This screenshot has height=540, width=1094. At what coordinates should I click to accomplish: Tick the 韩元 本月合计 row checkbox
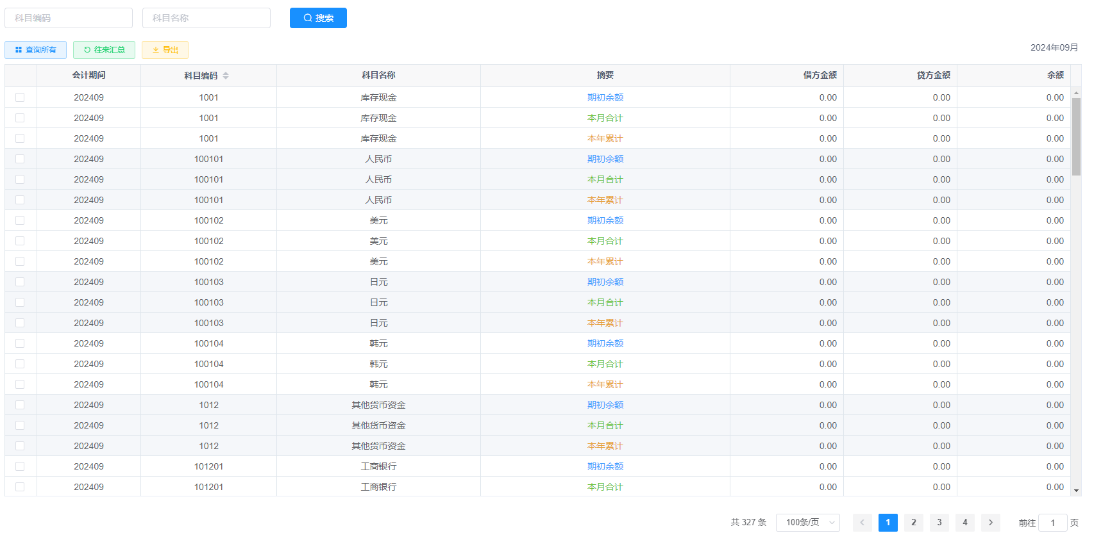coord(20,364)
